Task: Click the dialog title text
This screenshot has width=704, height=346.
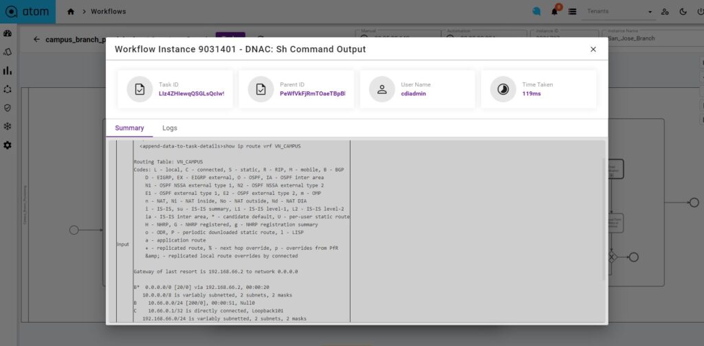Action: tap(240, 49)
